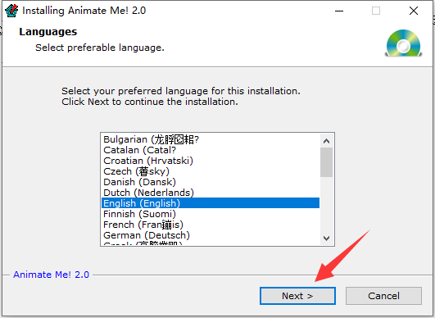Click the Next > button
Image resolution: width=435 pixels, height=318 pixels.
(x=297, y=296)
